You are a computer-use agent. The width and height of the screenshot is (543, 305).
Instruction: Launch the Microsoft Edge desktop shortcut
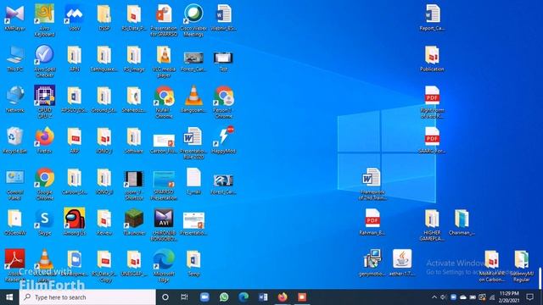click(164, 265)
